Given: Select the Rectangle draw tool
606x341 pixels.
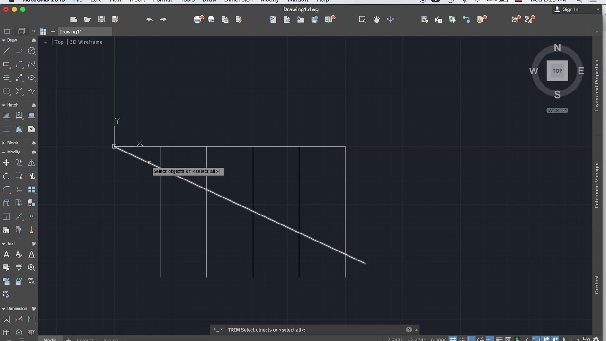Looking at the screenshot, I should click(7, 64).
